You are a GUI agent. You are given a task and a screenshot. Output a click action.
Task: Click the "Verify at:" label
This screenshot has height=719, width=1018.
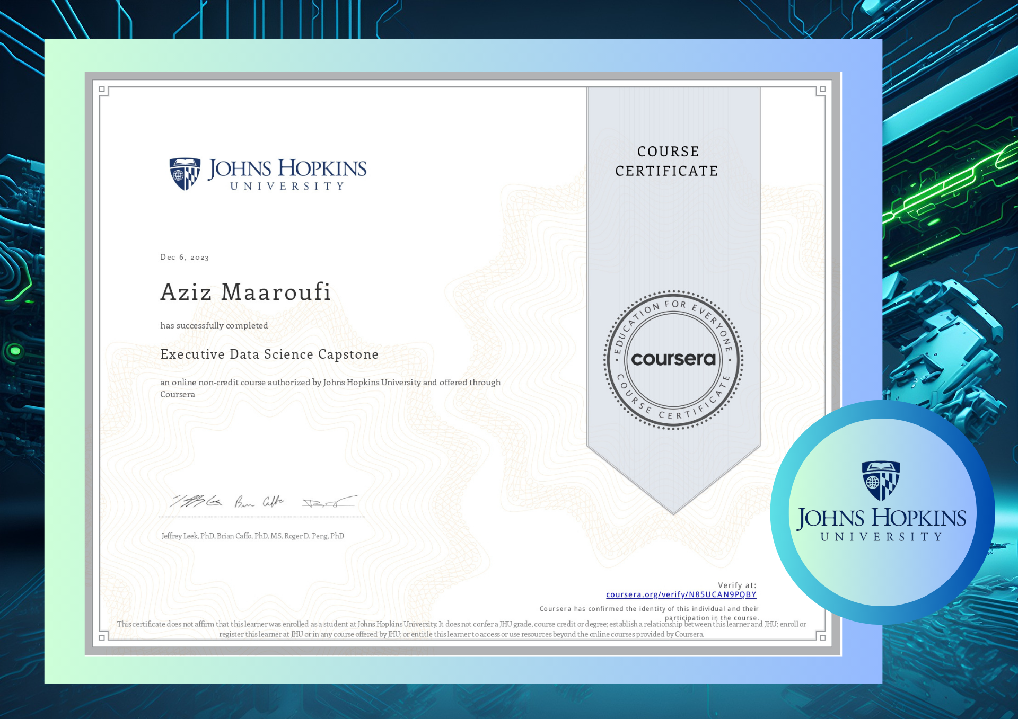737,585
